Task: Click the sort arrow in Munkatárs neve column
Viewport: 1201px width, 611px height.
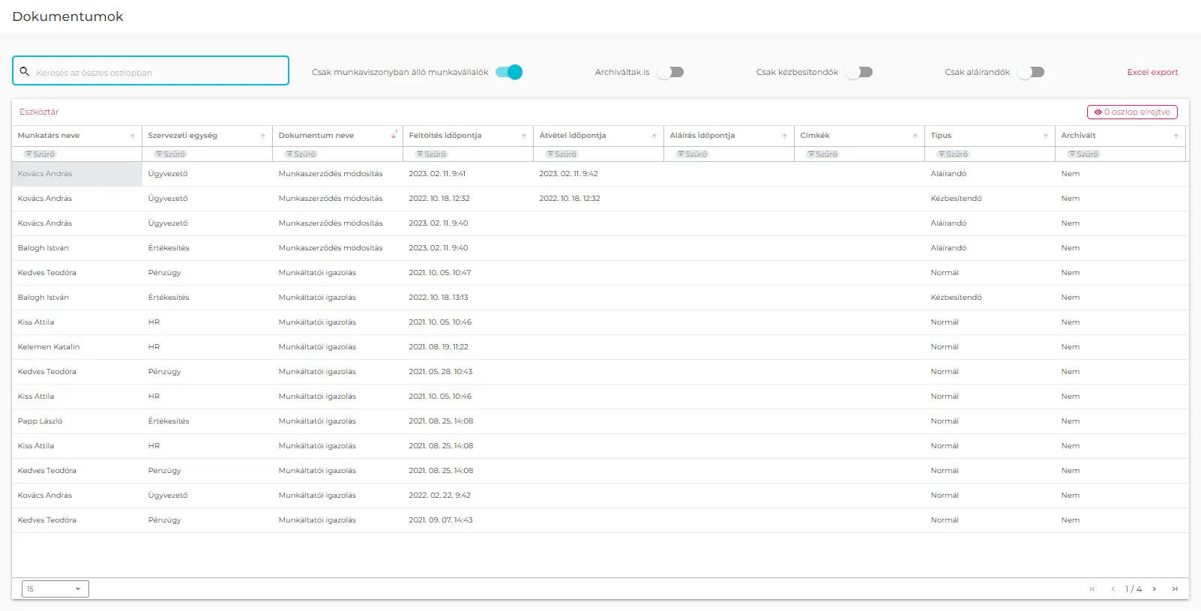Action: point(133,136)
